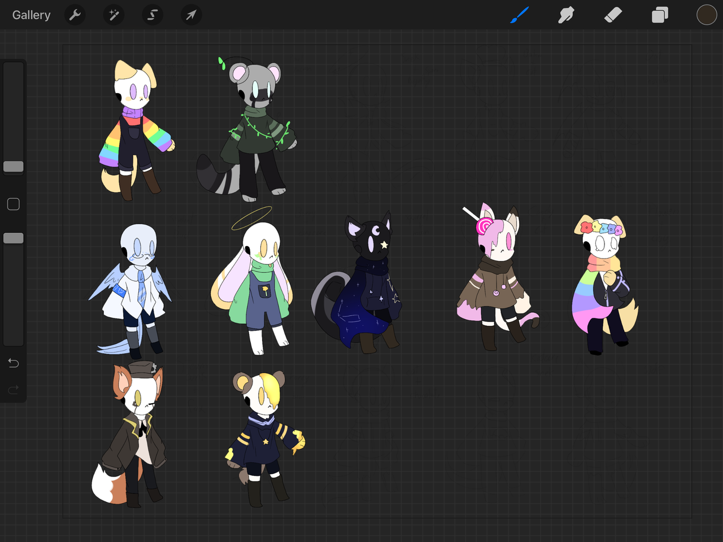Undo the last action
This screenshot has height=542, width=723.
[x=14, y=363]
